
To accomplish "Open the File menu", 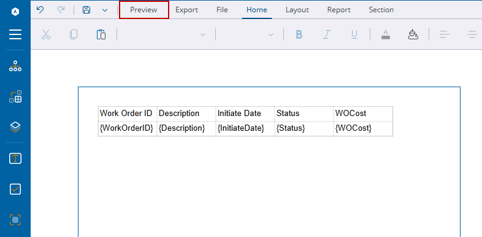I will [222, 10].
